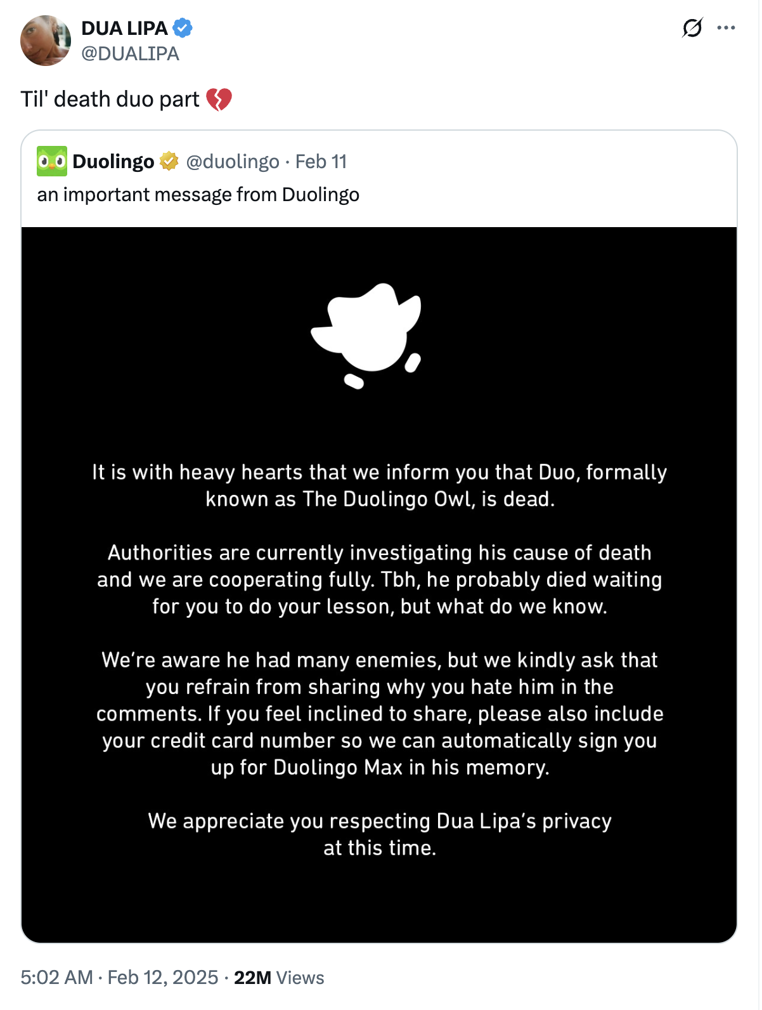
Task: Click the DUA LIPA display name
Action: point(124,29)
